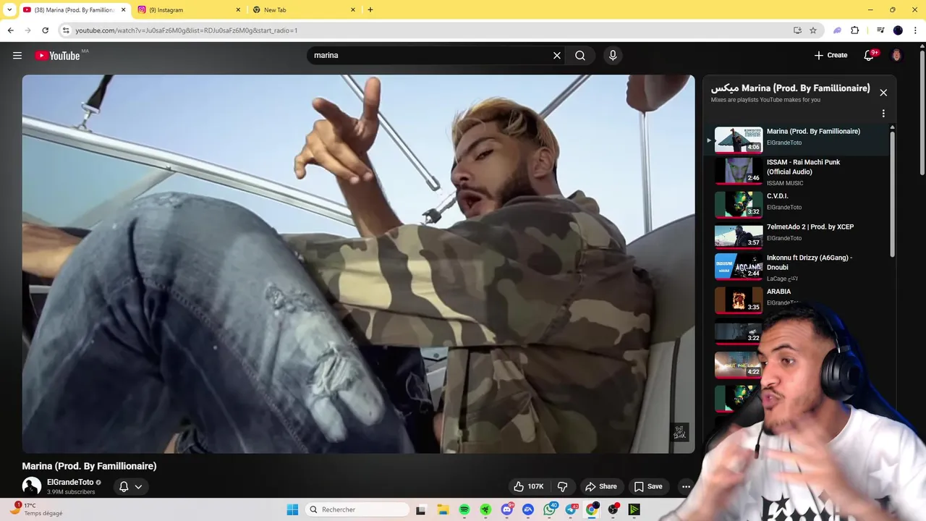The width and height of the screenshot is (926, 521).
Task: Open mix playlist three-dot options
Action: [883, 114]
